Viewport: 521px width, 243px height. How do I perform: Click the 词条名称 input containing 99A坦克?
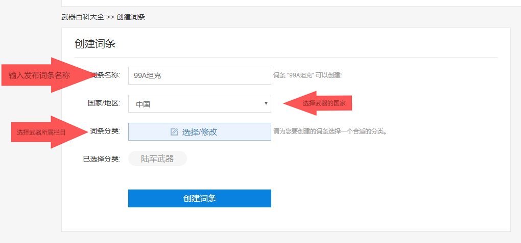(199, 75)
